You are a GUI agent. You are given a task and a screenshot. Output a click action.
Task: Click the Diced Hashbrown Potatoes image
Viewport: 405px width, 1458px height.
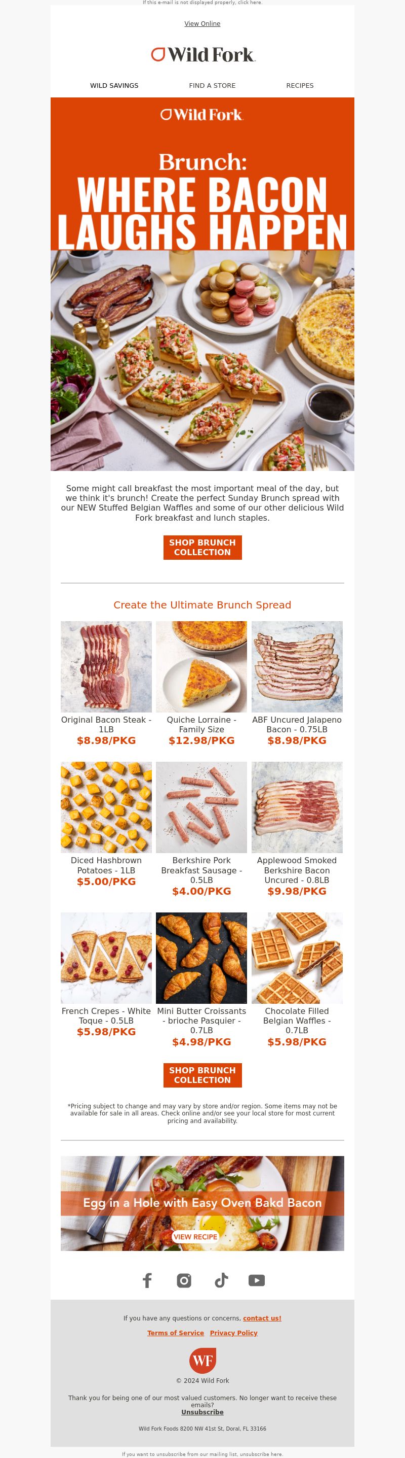click(x=106, y=807)
